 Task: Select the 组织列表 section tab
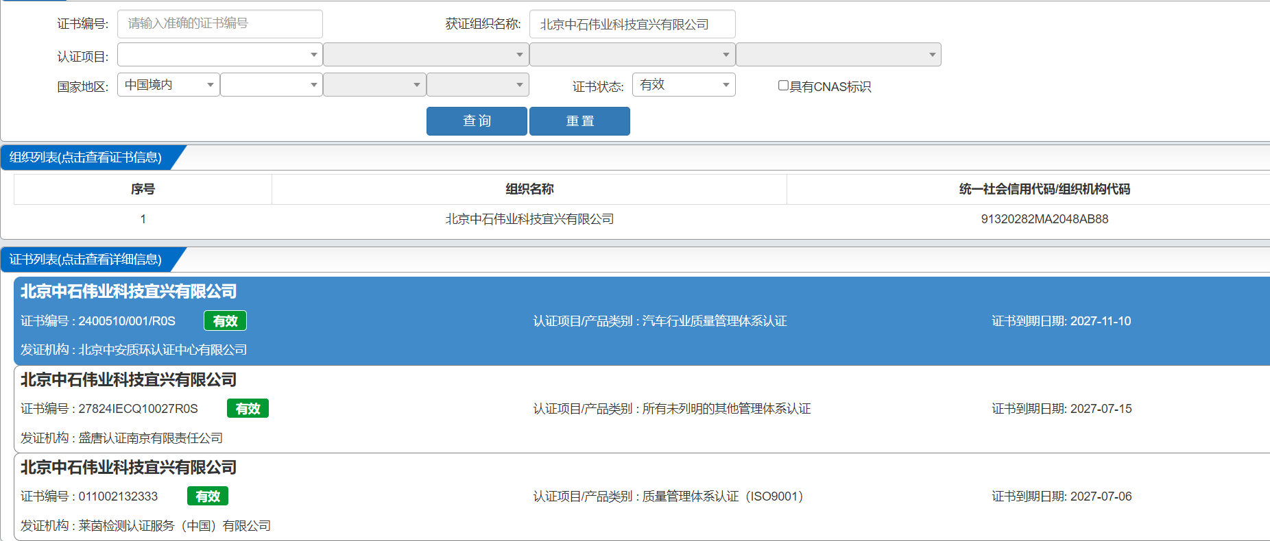86,158
